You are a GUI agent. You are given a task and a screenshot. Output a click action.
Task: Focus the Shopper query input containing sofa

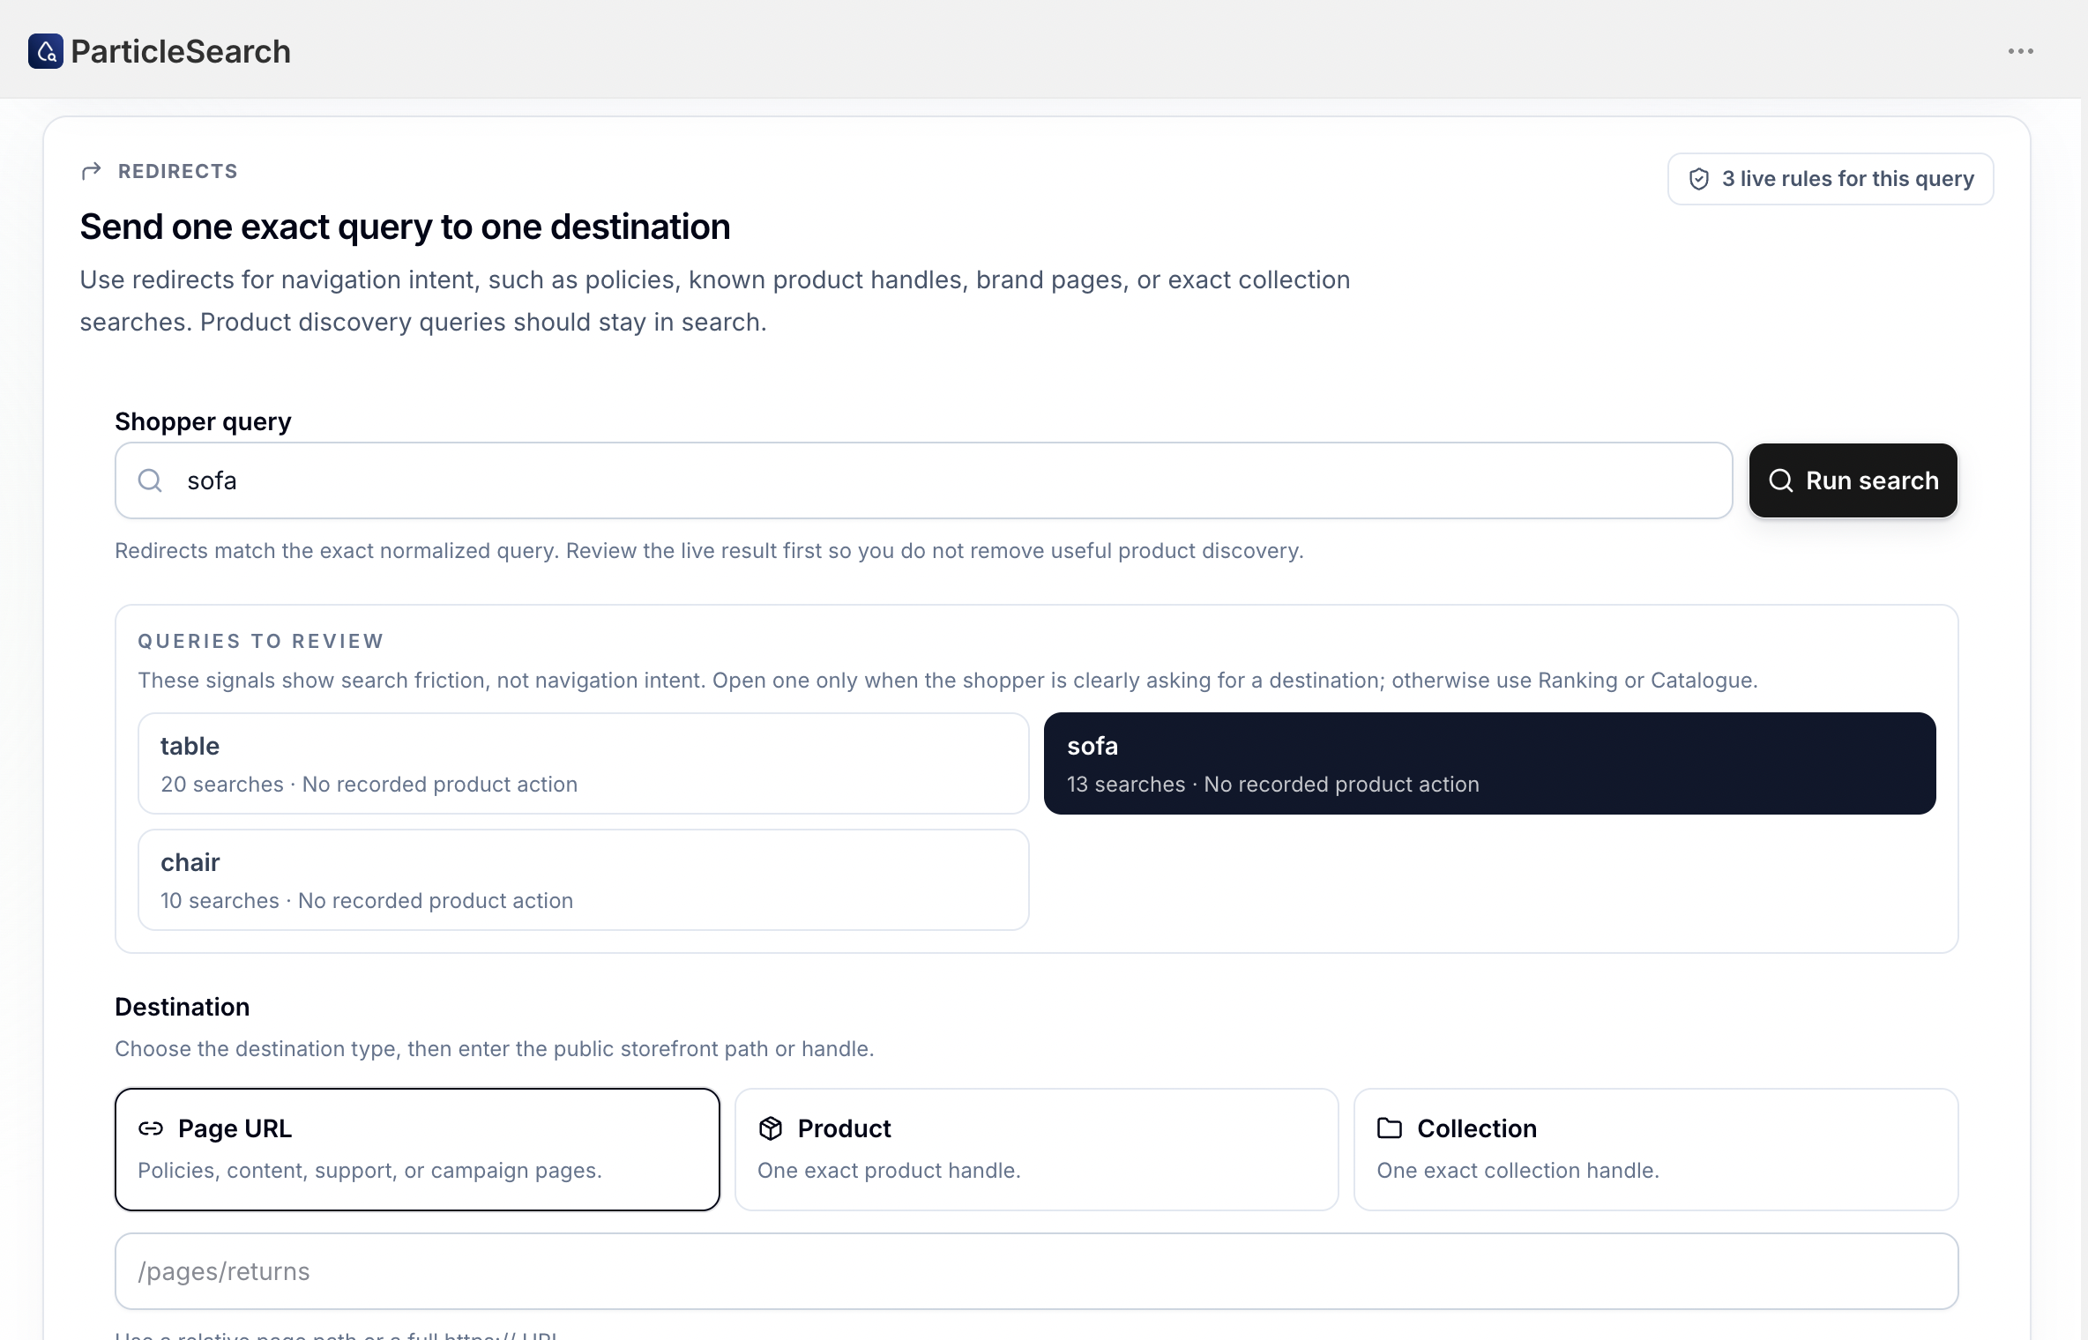(x=924, y=480)
